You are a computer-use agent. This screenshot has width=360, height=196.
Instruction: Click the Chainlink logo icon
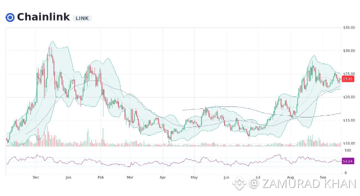point(10,17)
